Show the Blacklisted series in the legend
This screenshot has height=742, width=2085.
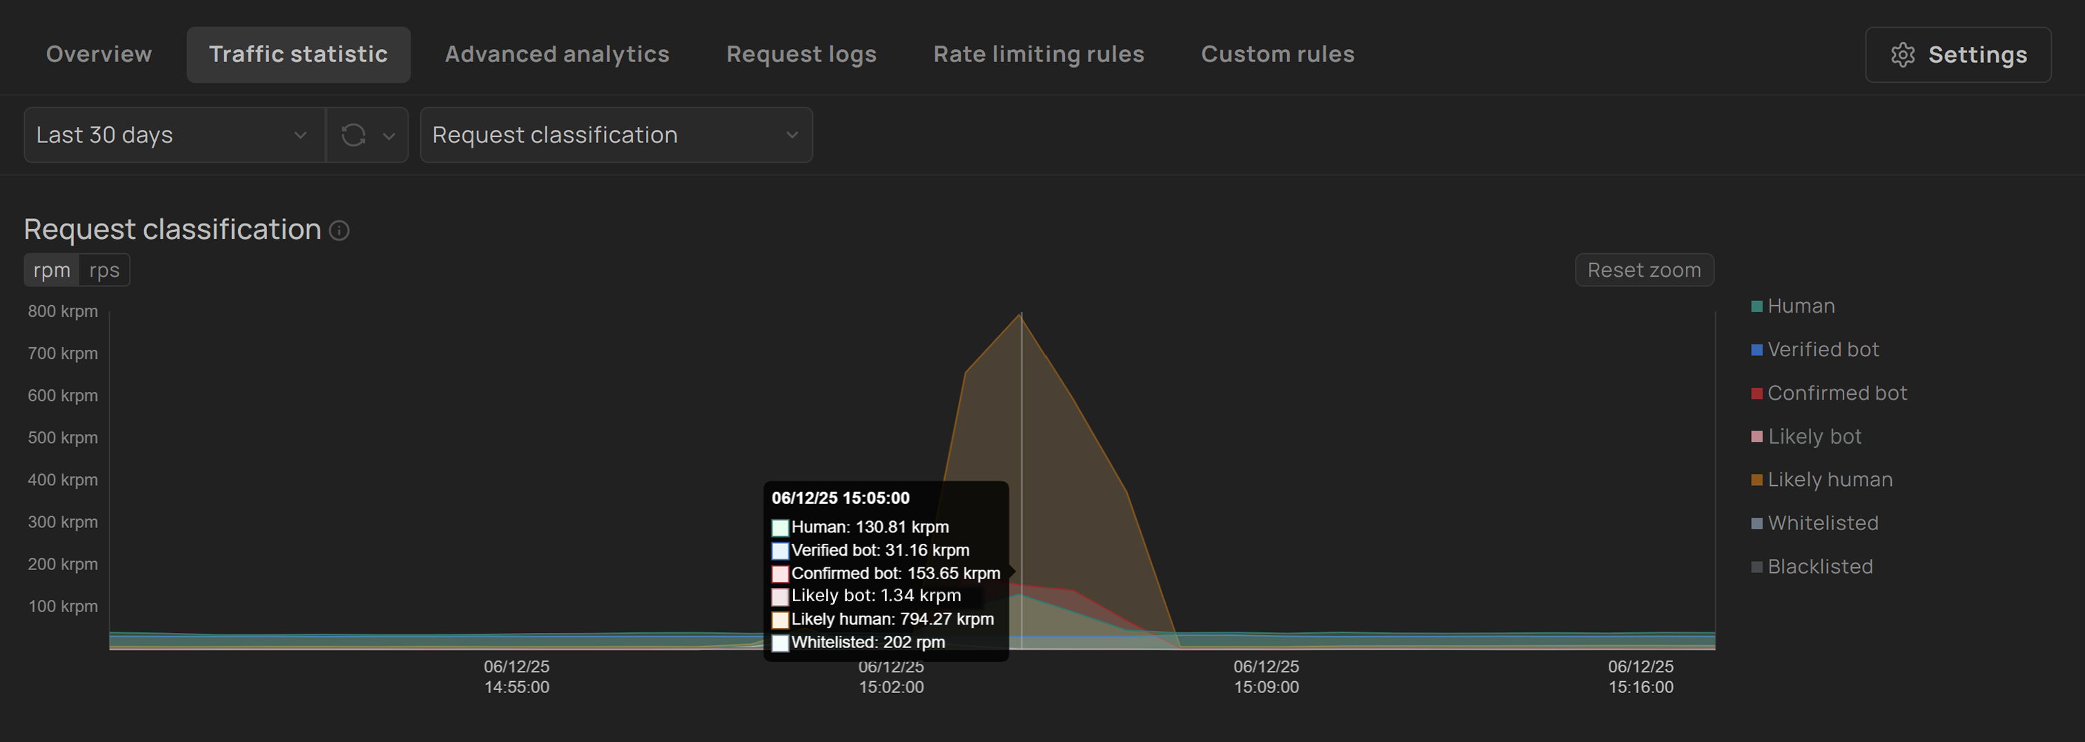pyautogui.click(x=1812, y=567)
